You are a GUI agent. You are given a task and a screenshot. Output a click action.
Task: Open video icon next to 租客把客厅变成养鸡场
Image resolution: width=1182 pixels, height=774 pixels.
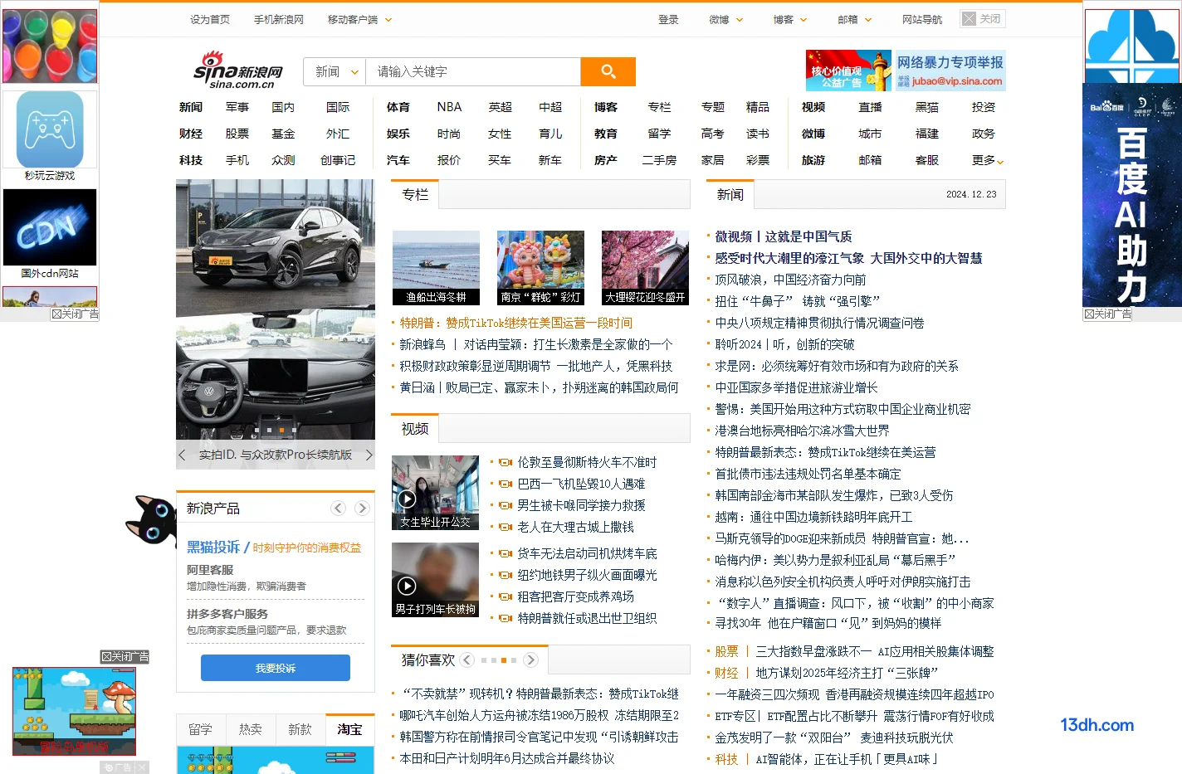505,596
